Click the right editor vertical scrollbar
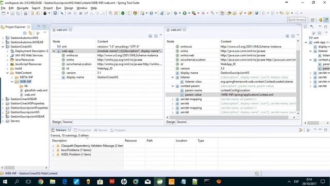 tap(298, 80)
